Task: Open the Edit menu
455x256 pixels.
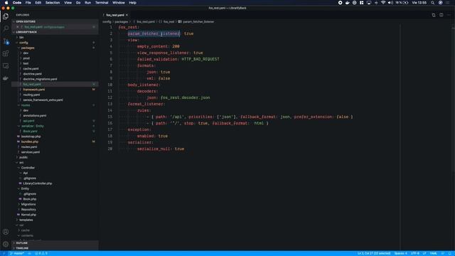Action: (x=38, y=3)
